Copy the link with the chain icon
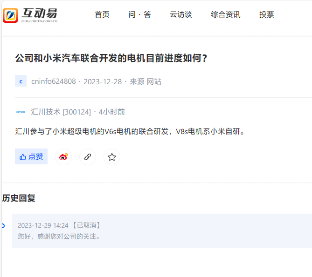The height and width of the screenshot is (277, 312). click(x=88, y=157)
